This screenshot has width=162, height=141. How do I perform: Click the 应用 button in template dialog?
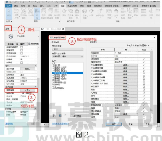pyautogui.click(x=147, y=124)
